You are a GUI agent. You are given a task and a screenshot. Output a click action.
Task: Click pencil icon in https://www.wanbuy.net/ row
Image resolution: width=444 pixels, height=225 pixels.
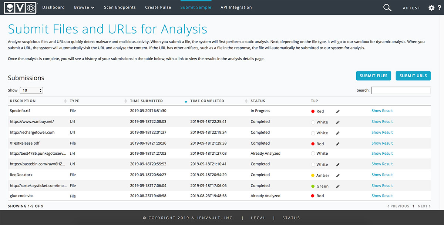pyautogui.click(x=338, y=122)
